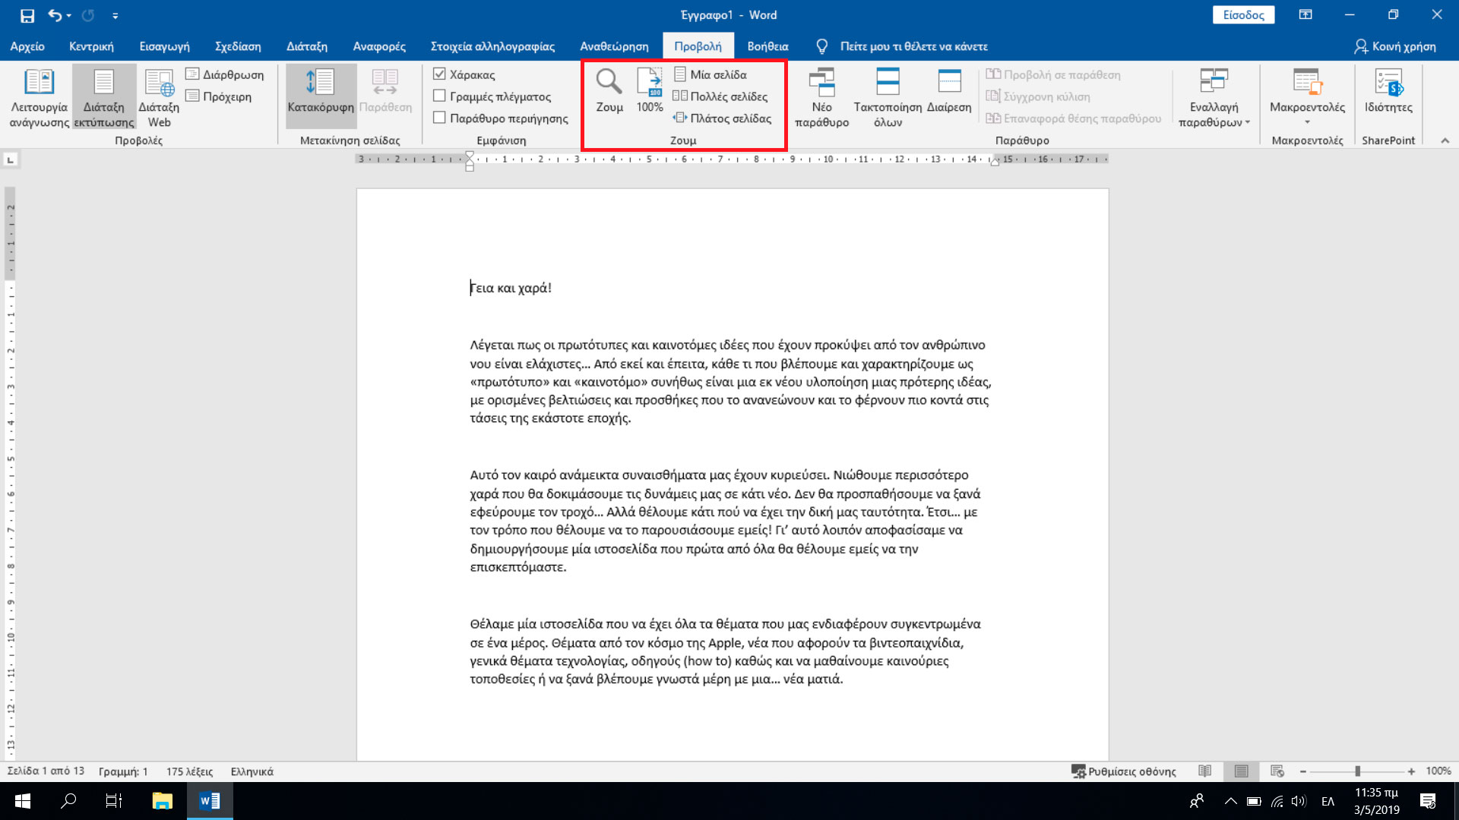1459x820 pixels.
Task: Choose Πολλές σελίδες zoom option
Action: tap(720, 96)
